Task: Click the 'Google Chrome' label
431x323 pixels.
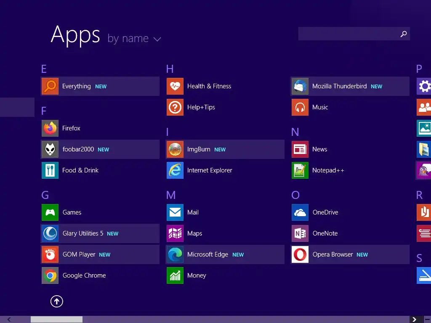Action: tap(84, 275)
